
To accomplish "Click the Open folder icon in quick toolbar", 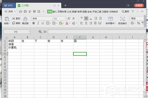I will (x=21, y=11).
